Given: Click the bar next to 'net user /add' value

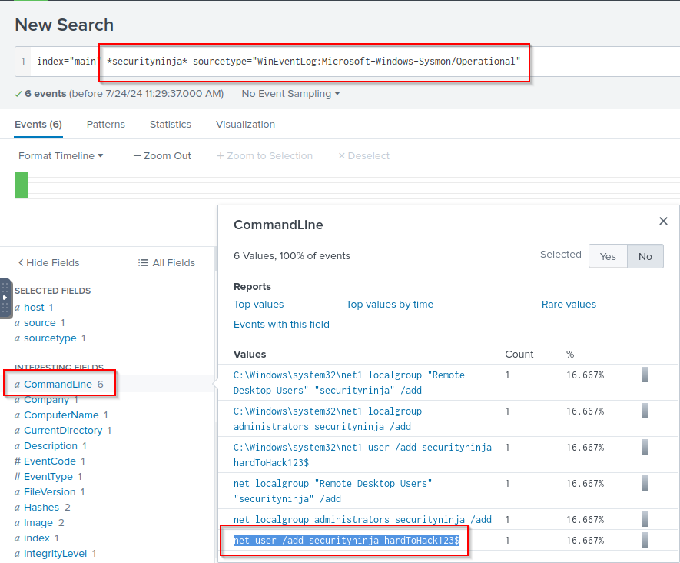Looking at the screenshot, I should coord(645,540).
